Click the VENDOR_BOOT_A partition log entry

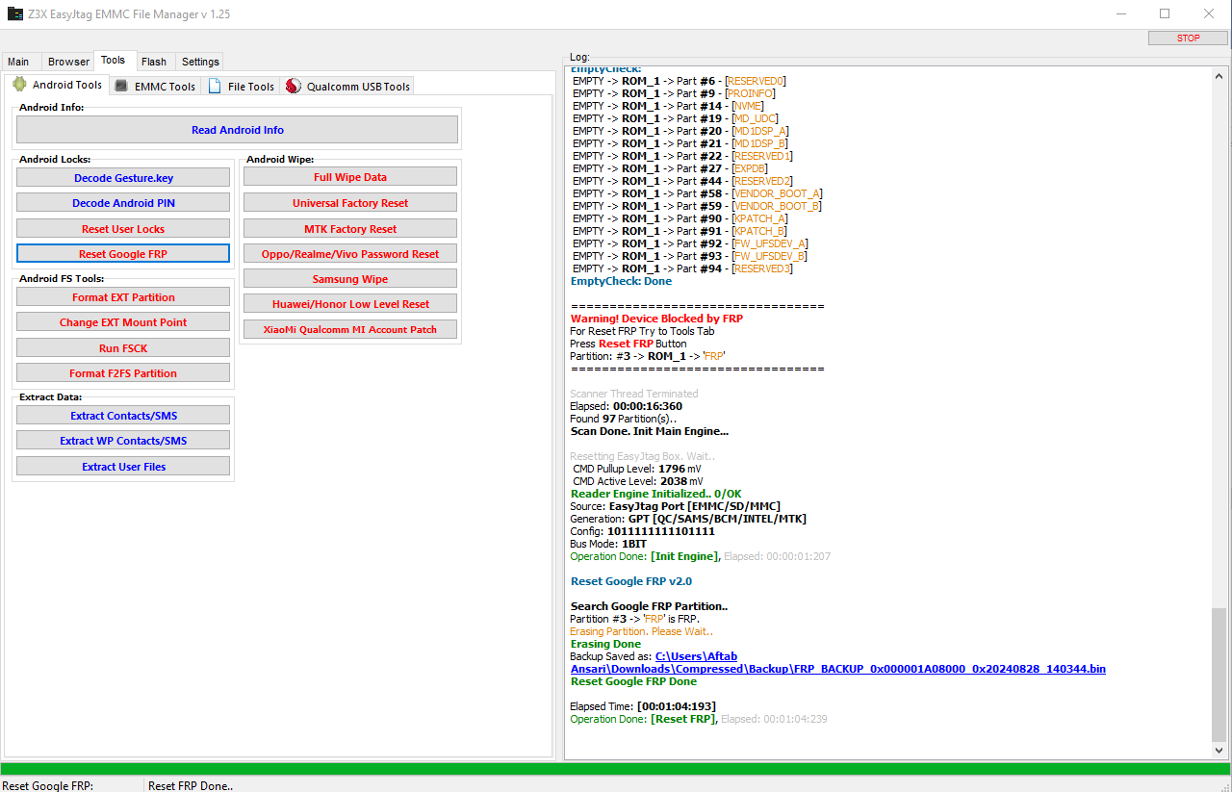(x=697, y=193)
